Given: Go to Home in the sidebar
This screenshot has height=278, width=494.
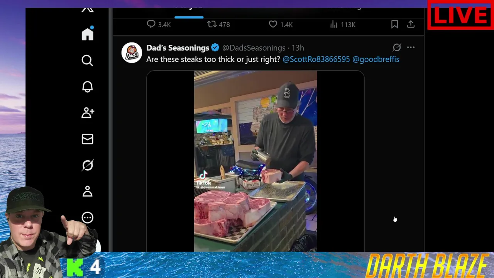Looking at the screenshot, I should (88, 34).
